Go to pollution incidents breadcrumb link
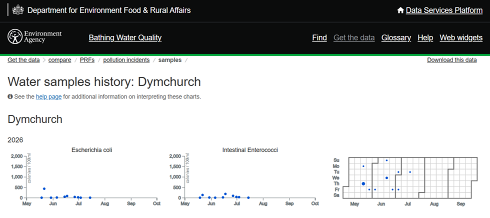490x218 pixels. [x=126, y=60]
